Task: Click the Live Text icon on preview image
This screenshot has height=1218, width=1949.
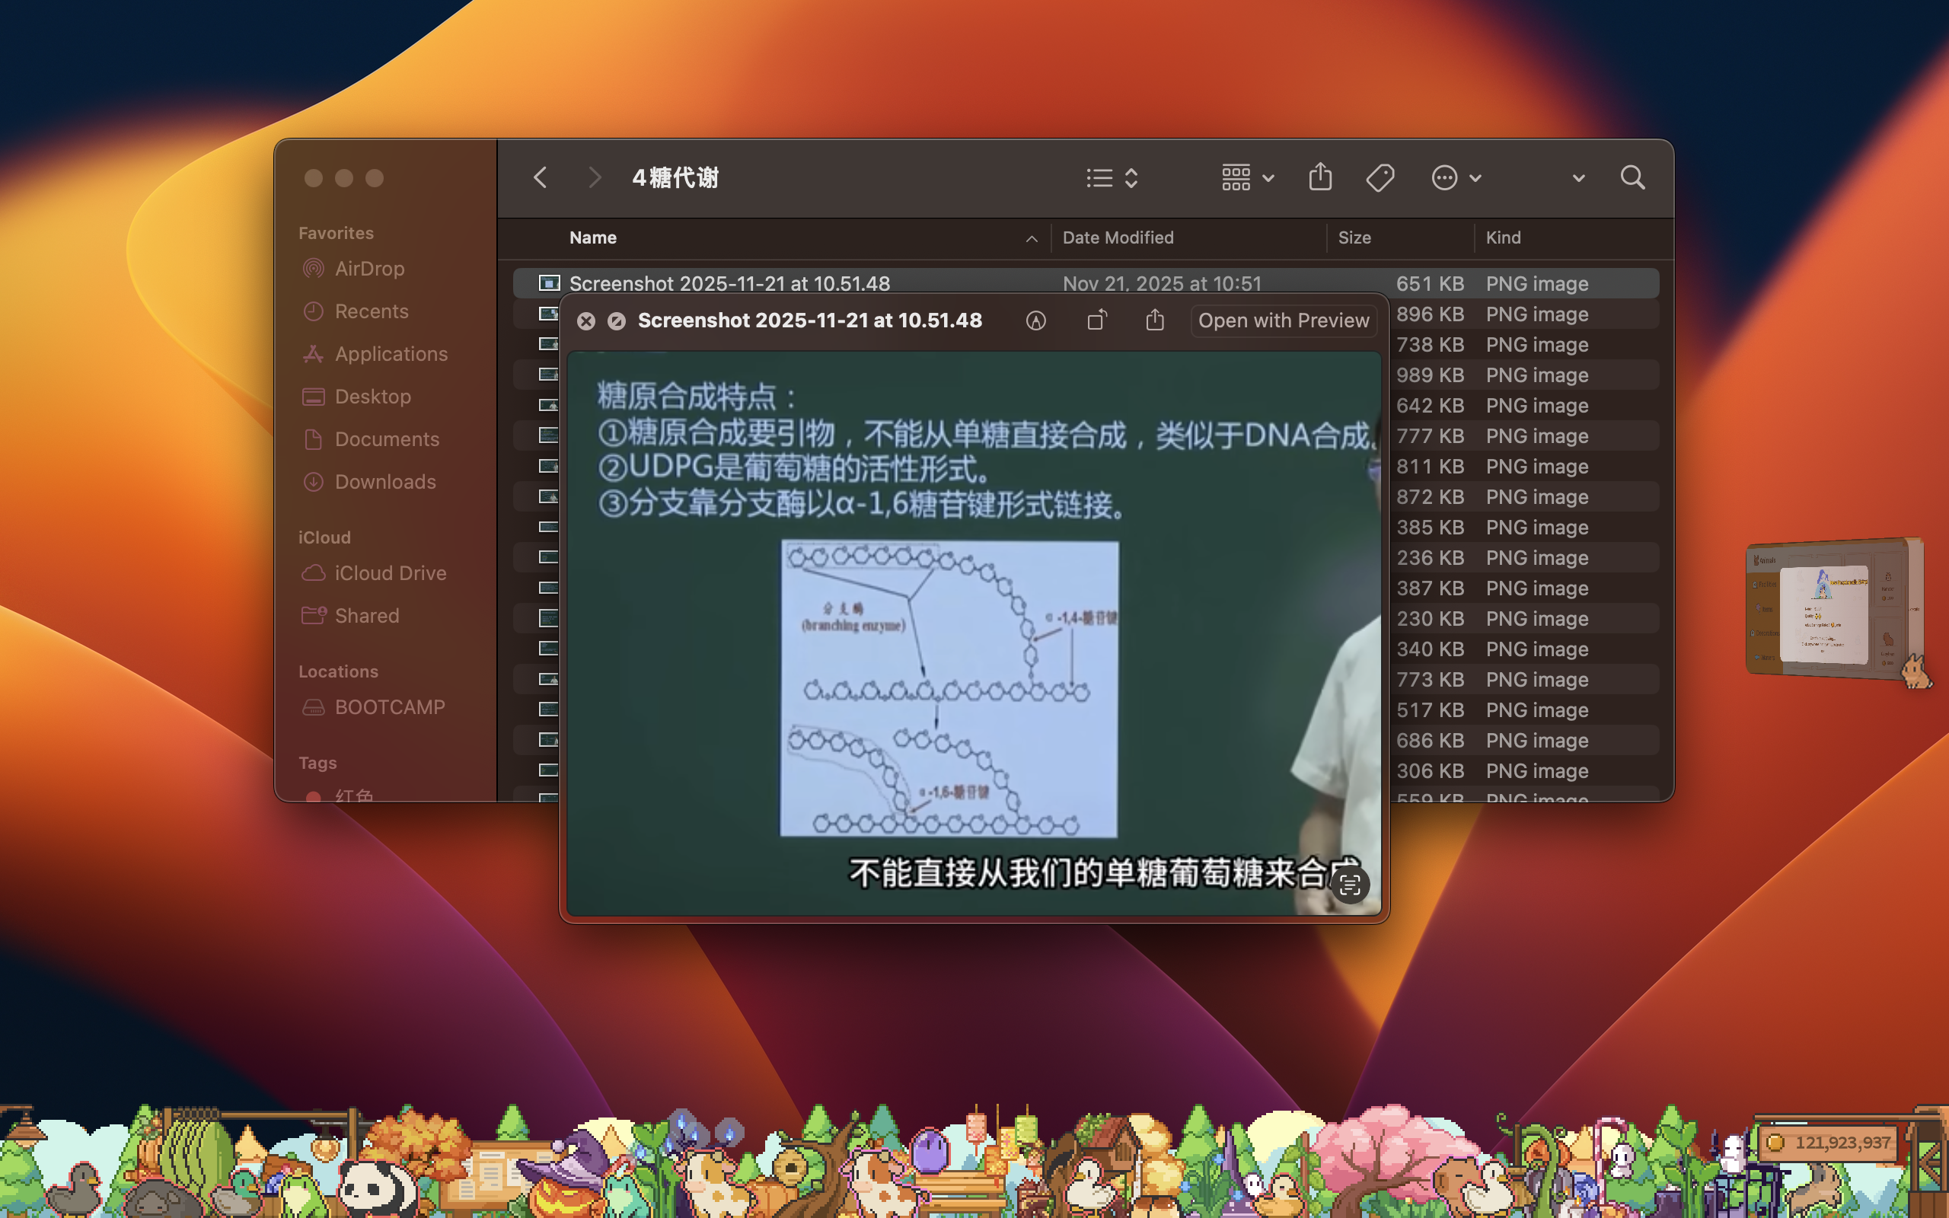Action: point(1350,885)
